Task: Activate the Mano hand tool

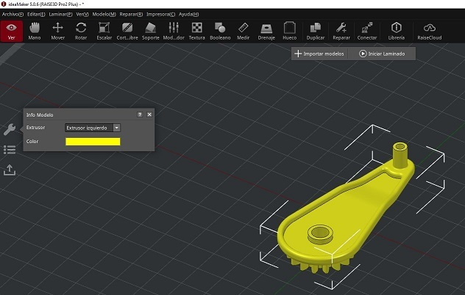Action: (x=35, y=31)
